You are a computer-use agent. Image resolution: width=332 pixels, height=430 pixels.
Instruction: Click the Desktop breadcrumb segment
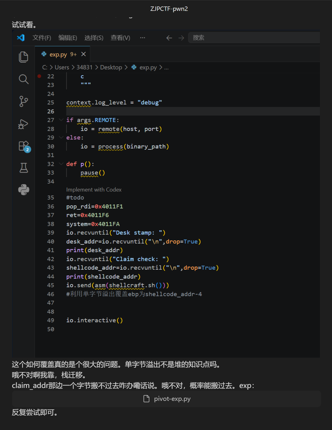(x=111, y=67)
